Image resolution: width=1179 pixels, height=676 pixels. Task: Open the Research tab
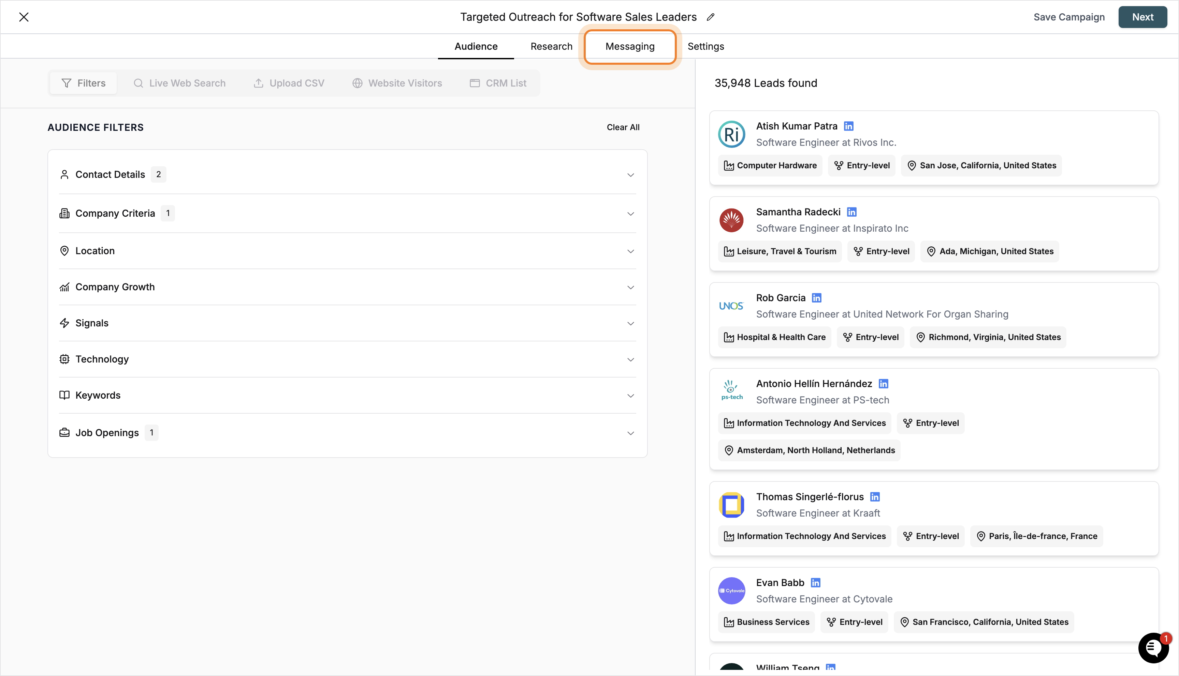[x=551, y=46]
